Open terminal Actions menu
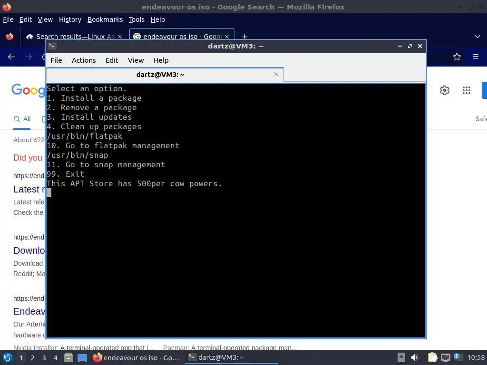 coord(84,60)
